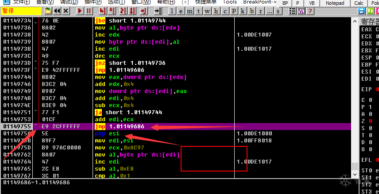379x194 pixels.
Task: Select comment '1.00FF8018'
Action: tap(254, 141)
